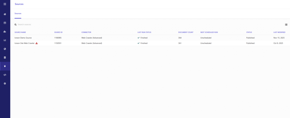Toggle the column list view icon

286,25
